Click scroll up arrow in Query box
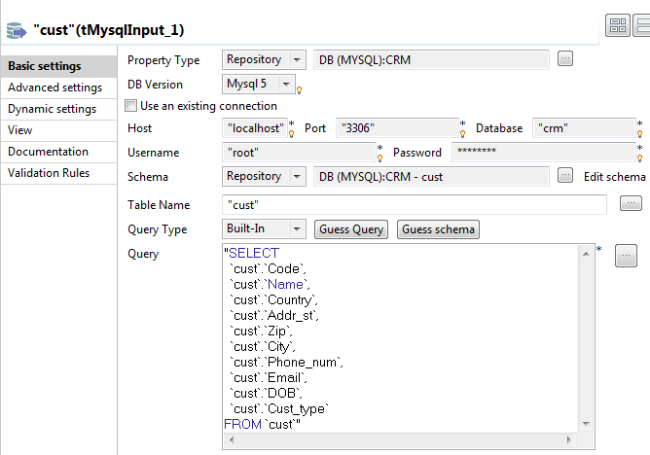 [587, 252]
